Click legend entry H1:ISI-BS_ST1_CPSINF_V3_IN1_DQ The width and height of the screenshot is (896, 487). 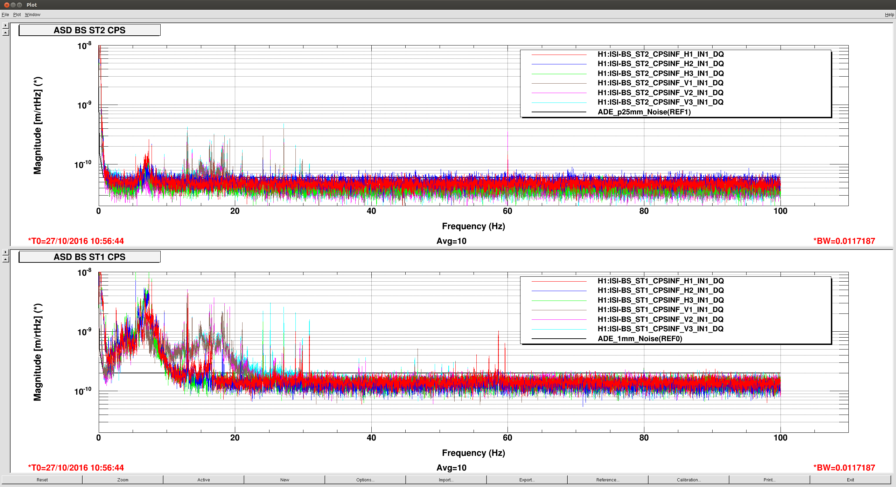pyautogui.click(x=660, y=329)
